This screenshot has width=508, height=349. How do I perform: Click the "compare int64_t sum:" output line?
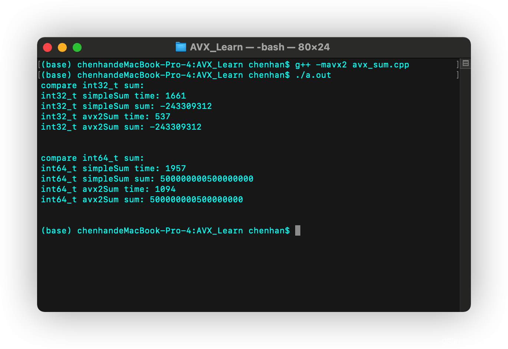click(x=92, y=158)
